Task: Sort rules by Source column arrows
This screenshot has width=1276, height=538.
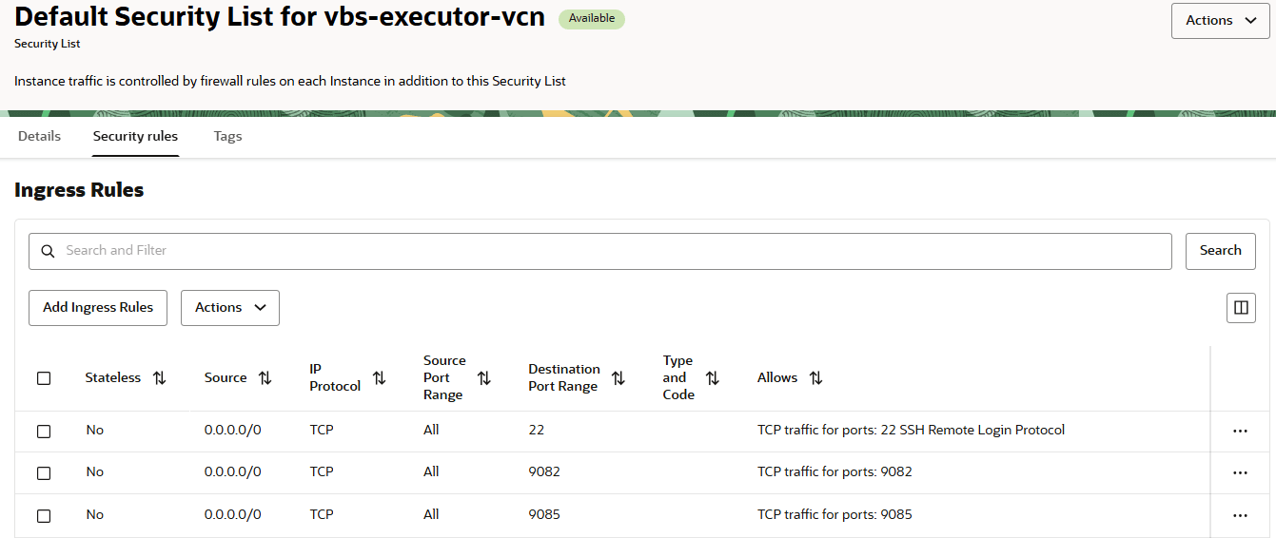Action: click(x=265, y=378)
